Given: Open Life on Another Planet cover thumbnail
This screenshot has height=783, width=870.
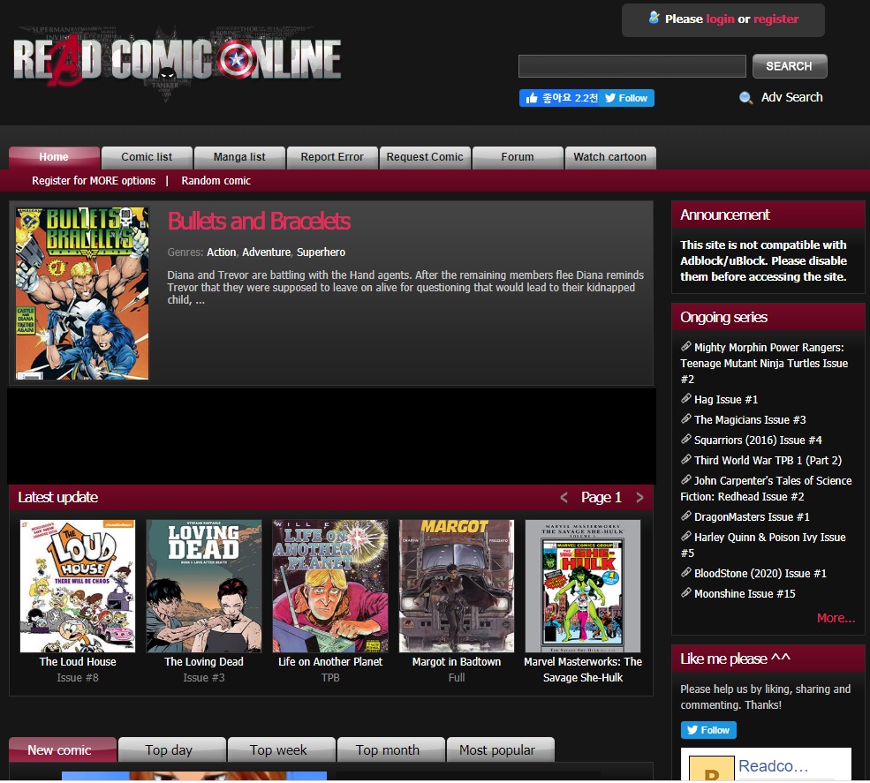Looking at the screenshot, I should [x=330, y=586].
